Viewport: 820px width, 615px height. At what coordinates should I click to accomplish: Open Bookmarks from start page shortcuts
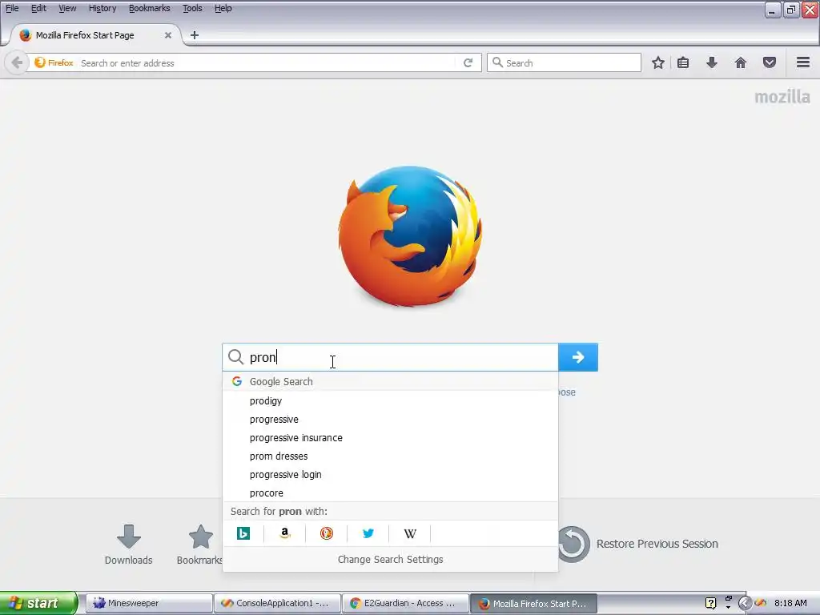pyautogui.click(x=199, y=545)
